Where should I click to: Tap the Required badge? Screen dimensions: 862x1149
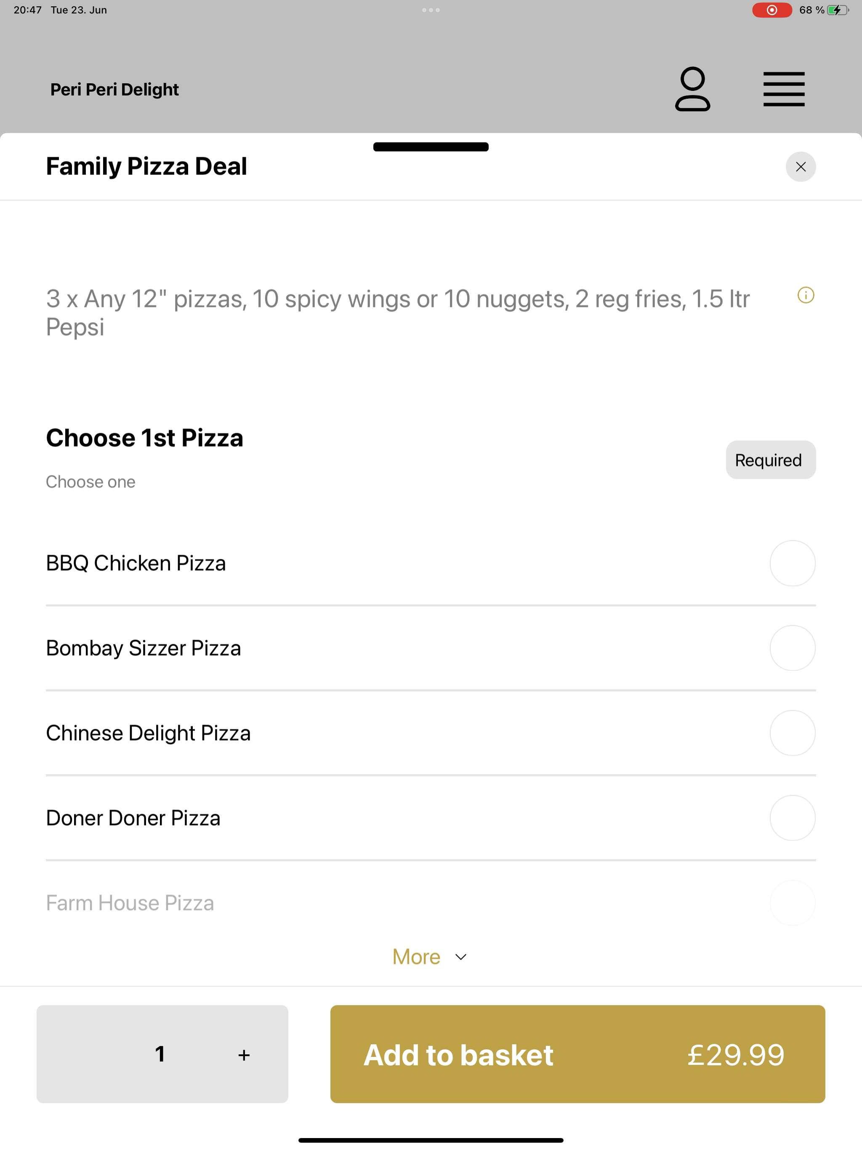pyautogui.click(x=771, y=460)
